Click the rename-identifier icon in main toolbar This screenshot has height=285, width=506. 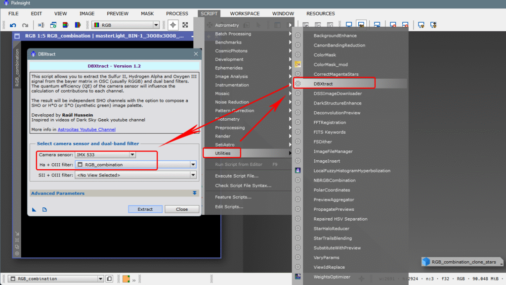point(41,25)
